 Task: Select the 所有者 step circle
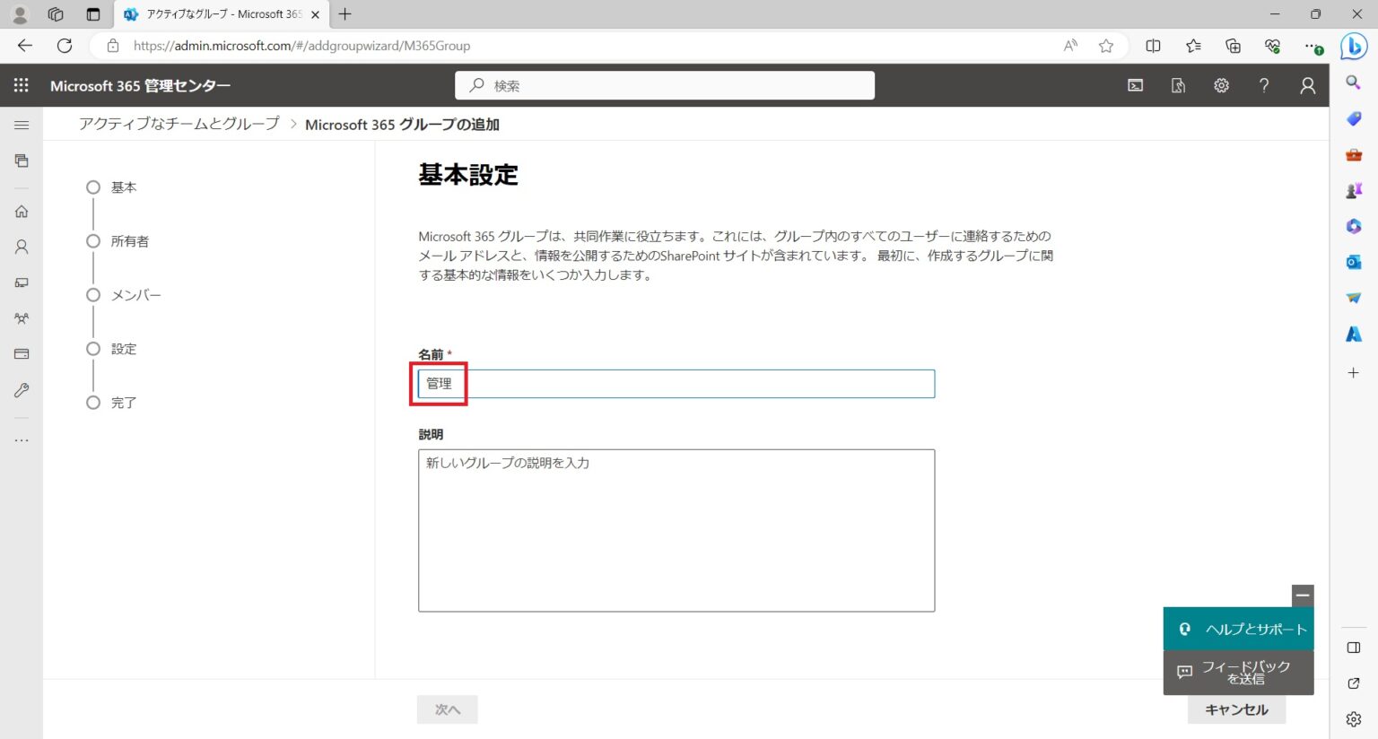[93, 241]
